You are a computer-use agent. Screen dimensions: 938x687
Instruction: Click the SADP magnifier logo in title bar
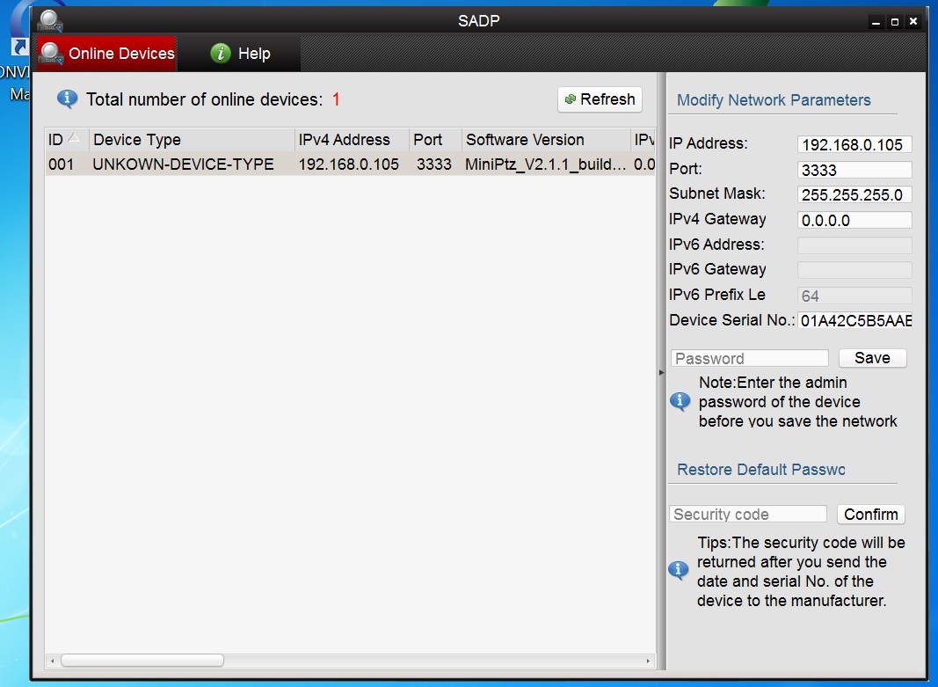click(x=50, y=21)
